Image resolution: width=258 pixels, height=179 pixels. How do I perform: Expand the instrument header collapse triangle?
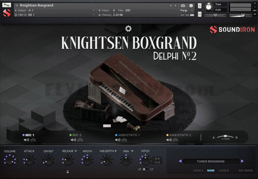coord(17,5)
